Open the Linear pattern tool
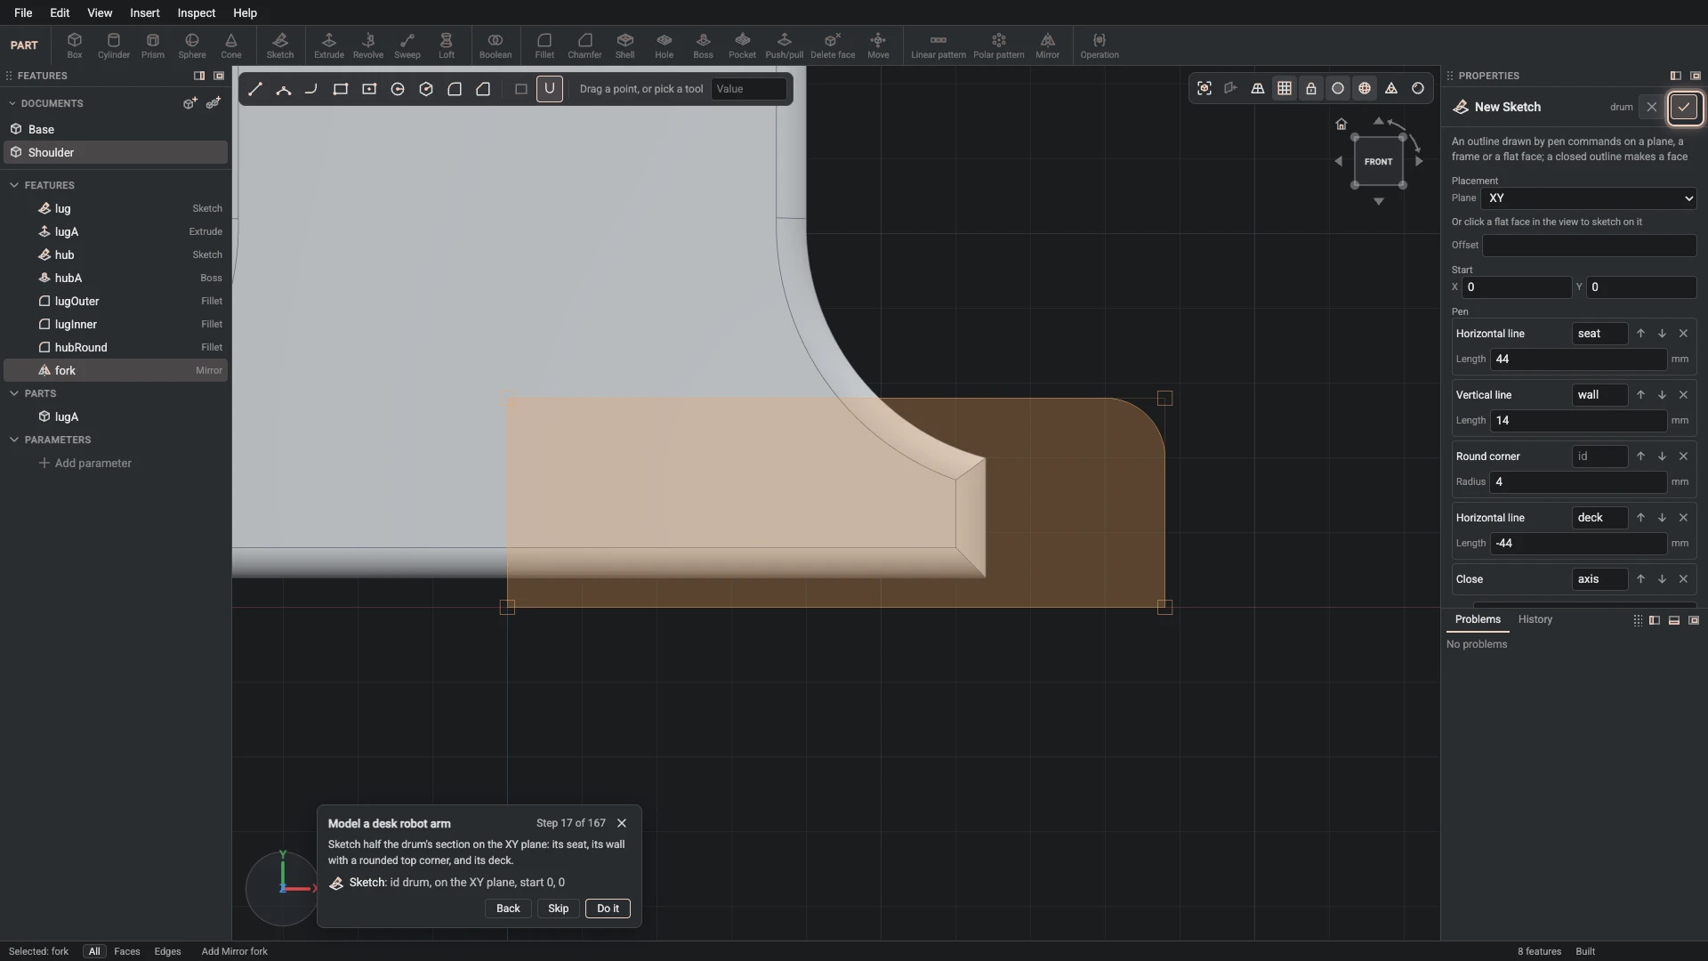This screenshot has height=961, width=1708. [x=938, y=45]
